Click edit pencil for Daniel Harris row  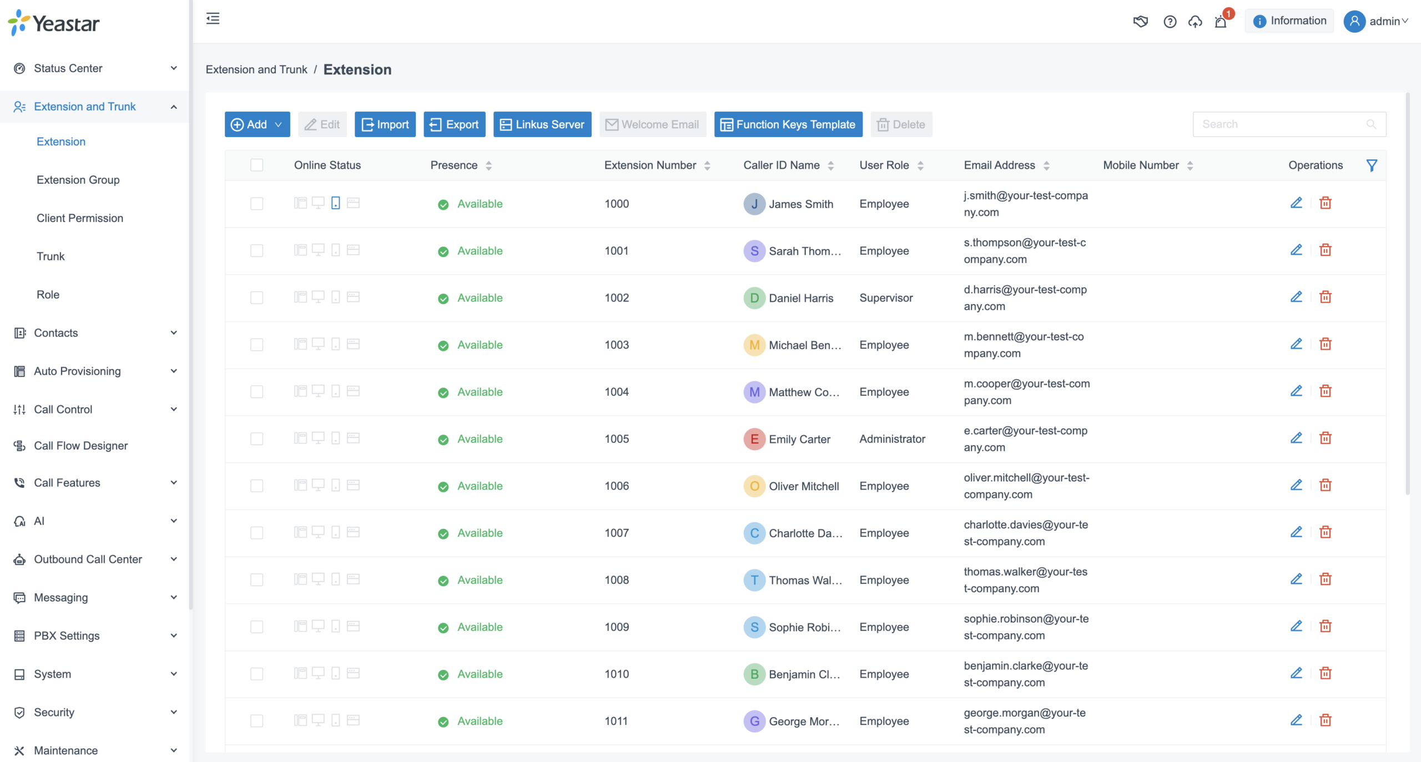coord(1296,297)
